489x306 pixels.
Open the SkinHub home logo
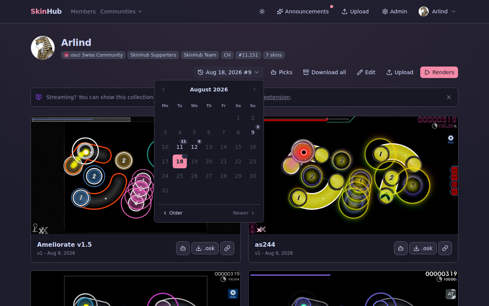click(x=46, y=11)
